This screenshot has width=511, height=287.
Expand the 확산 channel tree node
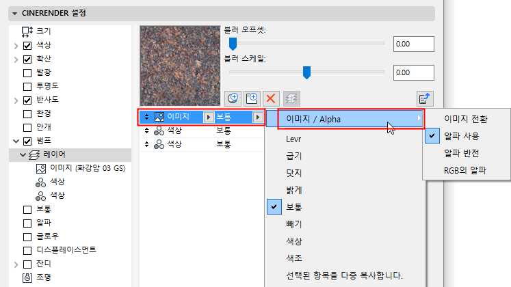coord(16,59)
